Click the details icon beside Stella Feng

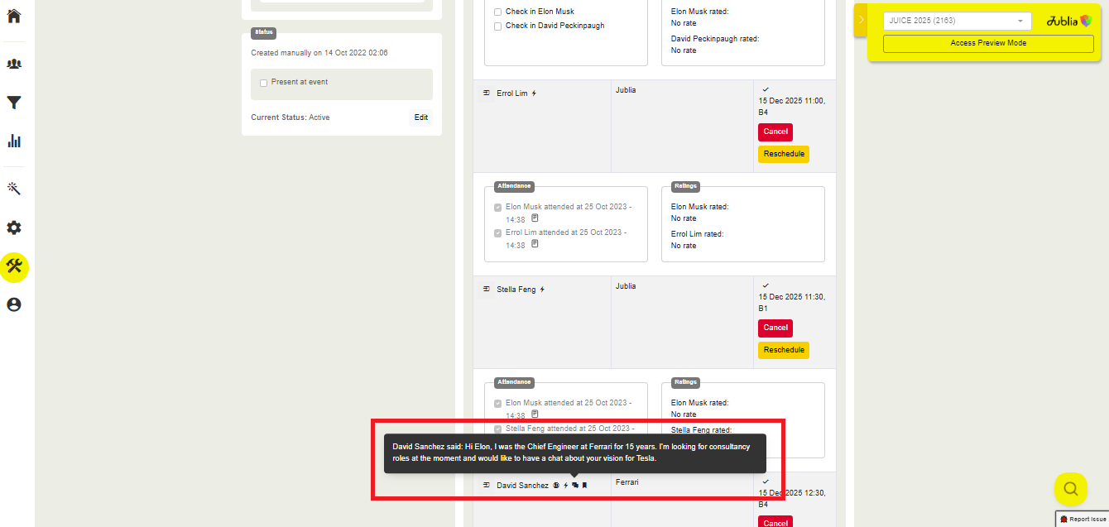coord(487,289)
